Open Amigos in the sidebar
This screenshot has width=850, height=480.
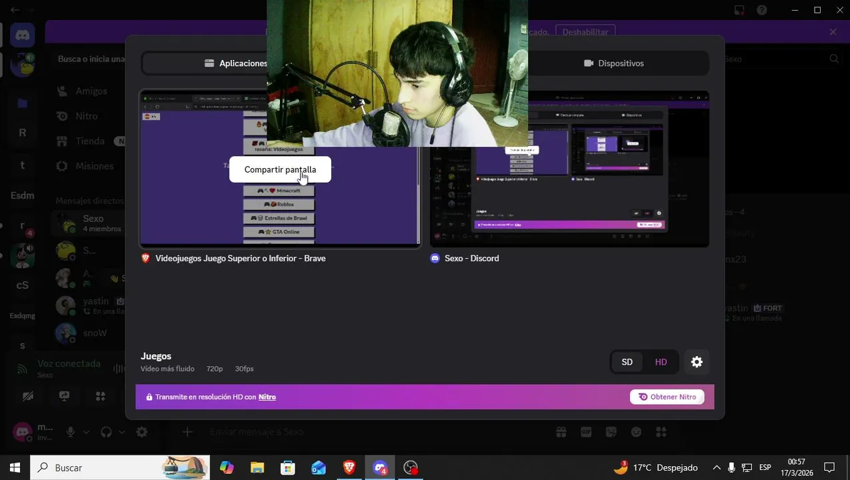pyautogui.click(x=91, y=91)
